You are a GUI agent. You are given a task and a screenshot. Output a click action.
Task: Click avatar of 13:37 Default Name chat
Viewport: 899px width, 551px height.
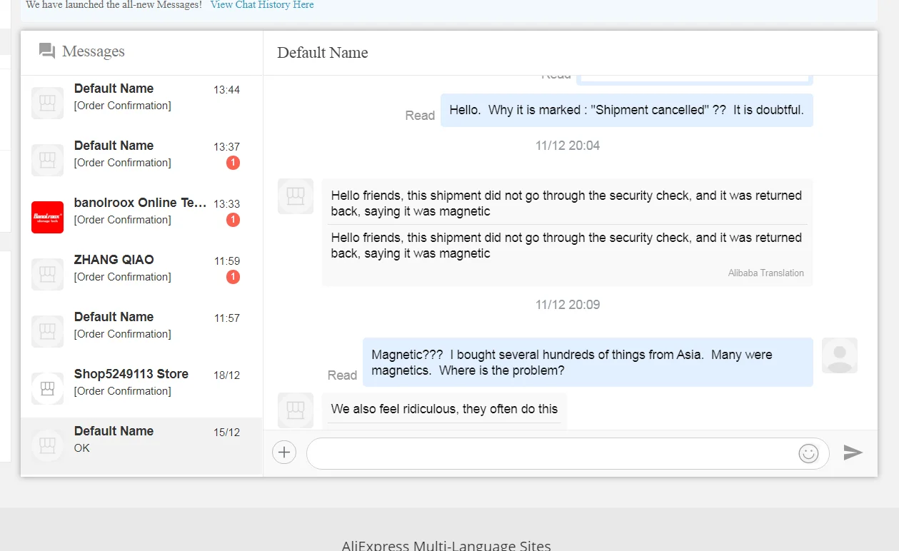coord(48,160)
